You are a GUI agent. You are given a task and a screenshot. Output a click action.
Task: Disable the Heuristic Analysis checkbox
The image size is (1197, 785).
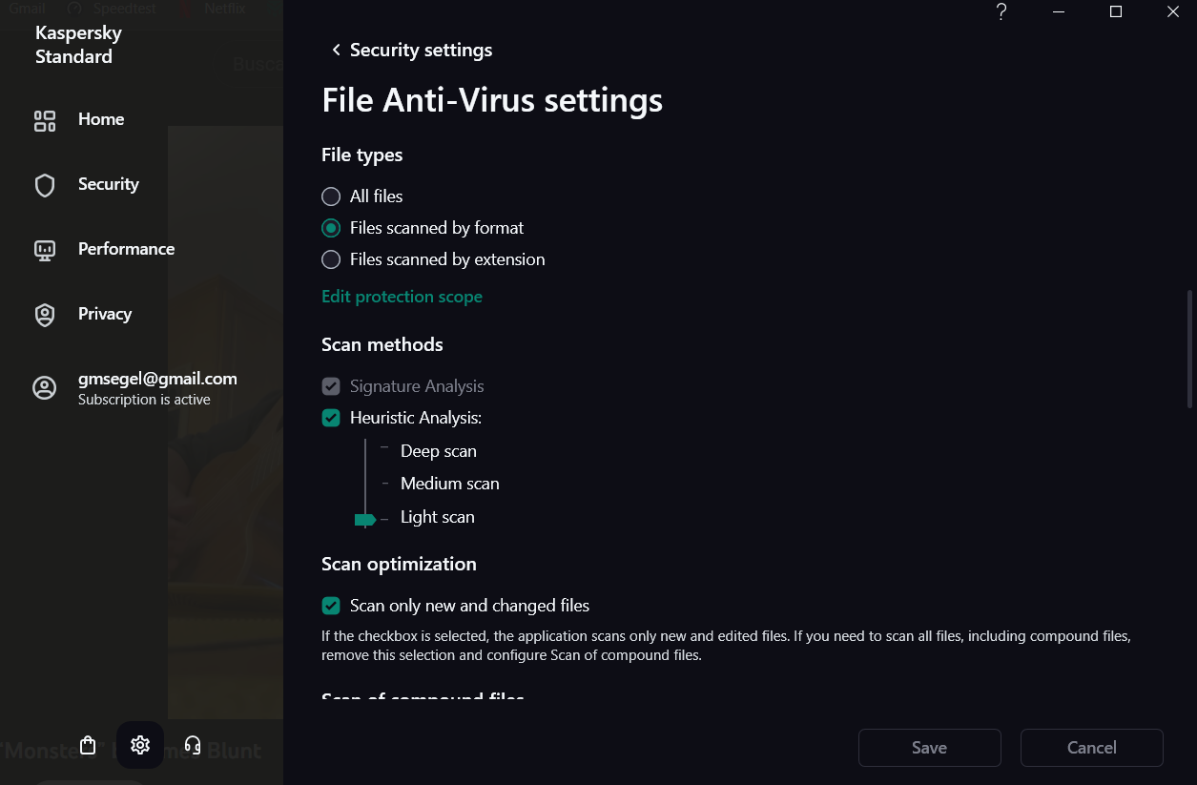(331, 418)
